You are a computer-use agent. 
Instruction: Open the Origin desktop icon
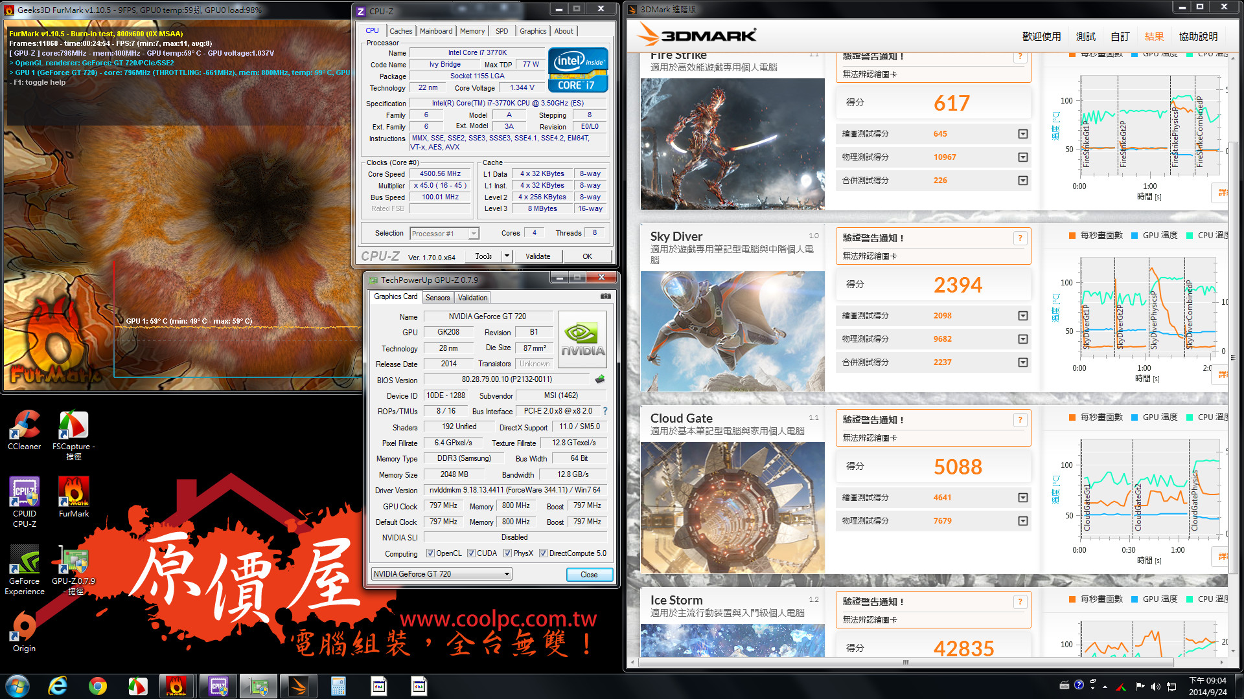click(x=25, y=632)
